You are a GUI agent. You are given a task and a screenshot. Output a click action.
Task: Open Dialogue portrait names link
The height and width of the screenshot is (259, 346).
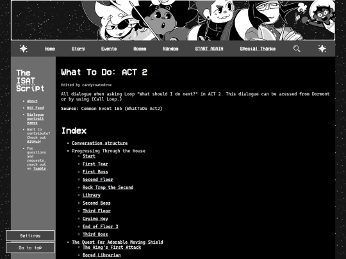coord(35,118)
